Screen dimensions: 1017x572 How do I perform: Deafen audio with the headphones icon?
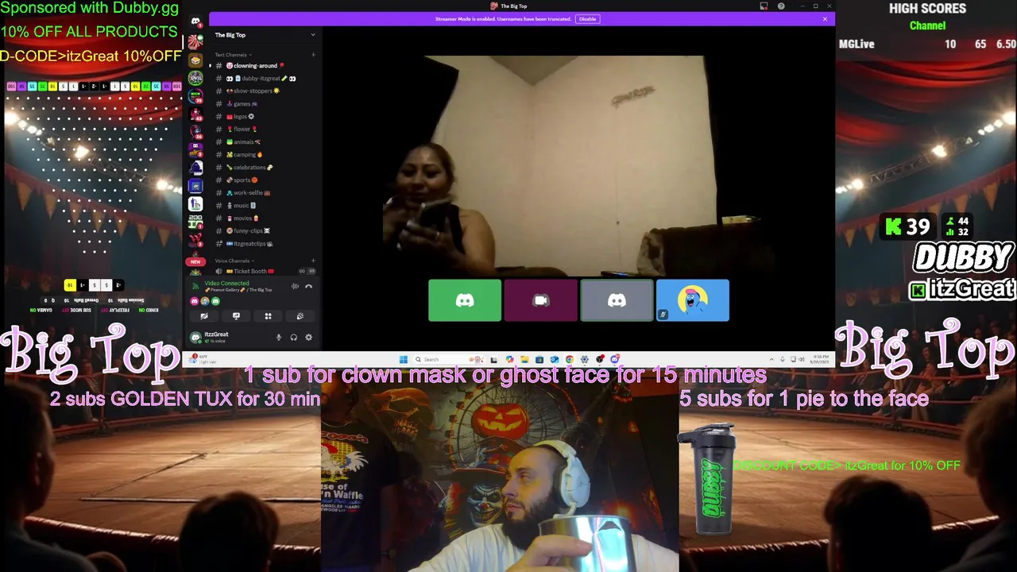[293, 338]
